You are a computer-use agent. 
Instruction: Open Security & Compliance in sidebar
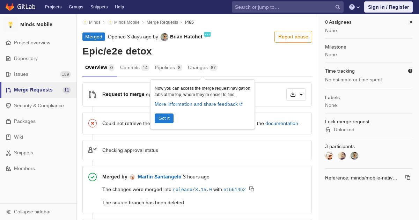[39, 105]
